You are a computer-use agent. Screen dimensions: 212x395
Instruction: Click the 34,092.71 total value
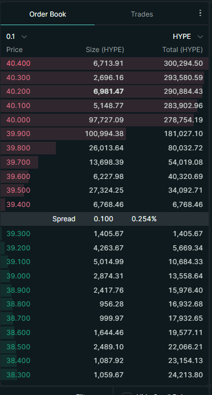(185, 190)
